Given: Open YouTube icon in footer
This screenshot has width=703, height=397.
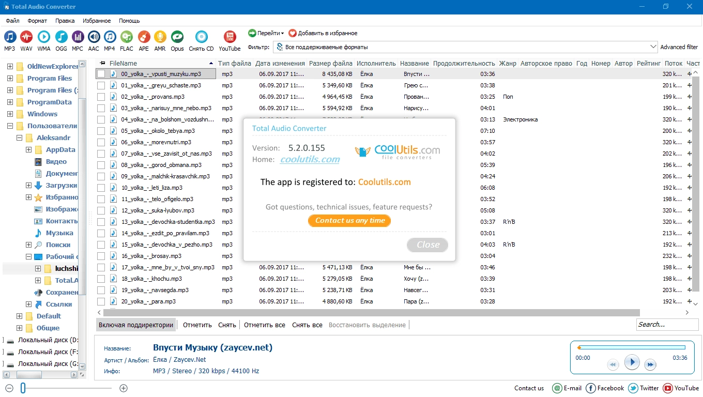Looking at the screenshot, I should (x=667, y=388).
